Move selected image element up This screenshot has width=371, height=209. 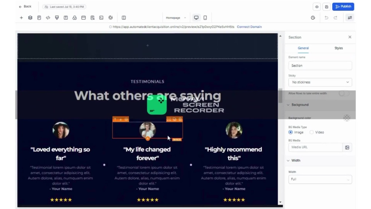[115, 119]
